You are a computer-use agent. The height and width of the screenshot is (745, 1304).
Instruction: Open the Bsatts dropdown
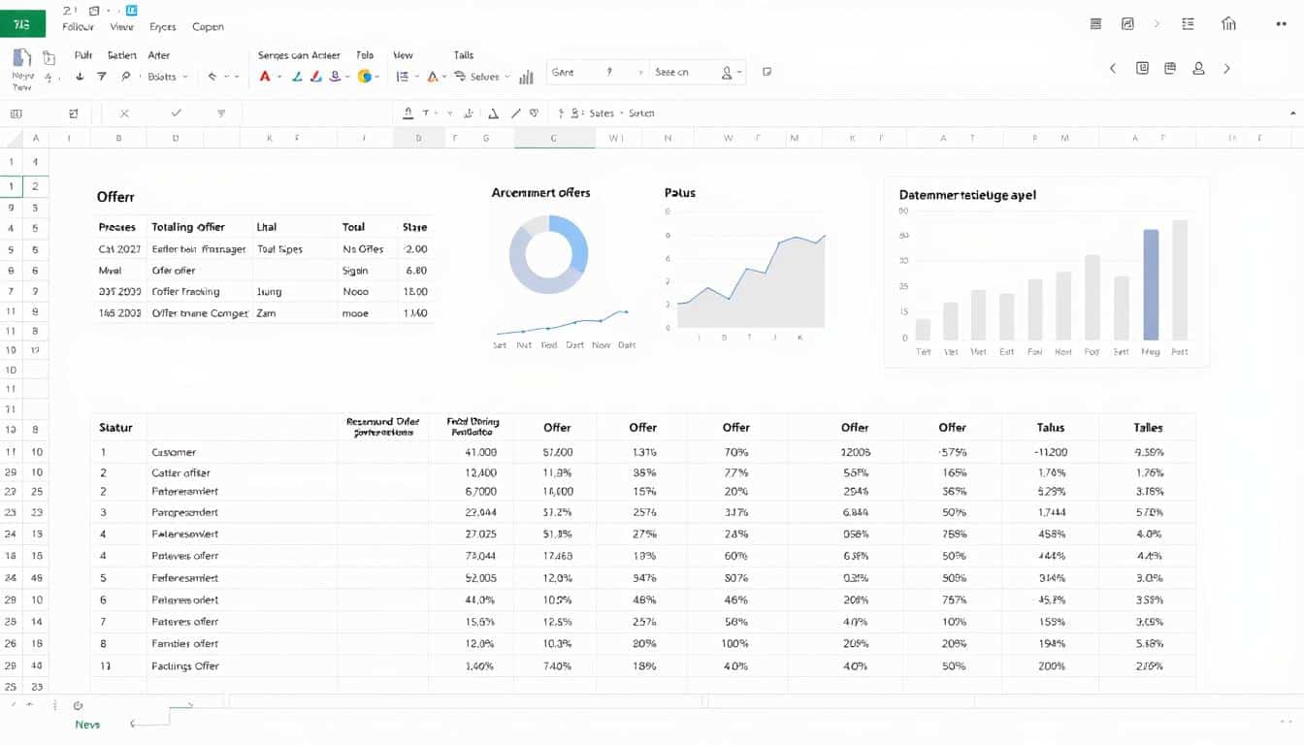[167, 77]
